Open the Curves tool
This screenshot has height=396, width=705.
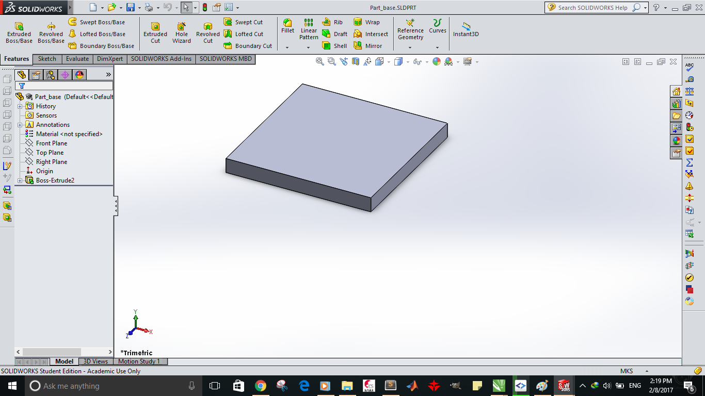(437, 26)
